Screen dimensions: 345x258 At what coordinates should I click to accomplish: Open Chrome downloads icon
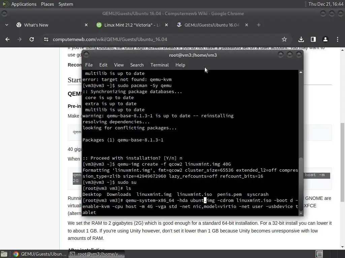(301, 39)
